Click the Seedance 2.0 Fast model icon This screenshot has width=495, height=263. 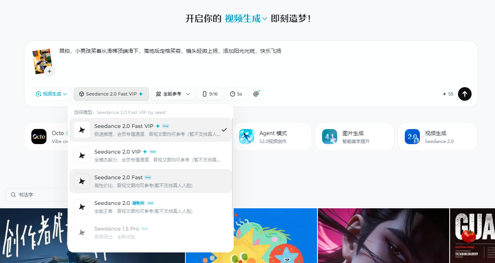click(82, 181)
